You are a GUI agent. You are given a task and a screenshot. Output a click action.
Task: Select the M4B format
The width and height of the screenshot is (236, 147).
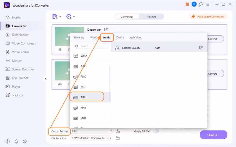90,108
